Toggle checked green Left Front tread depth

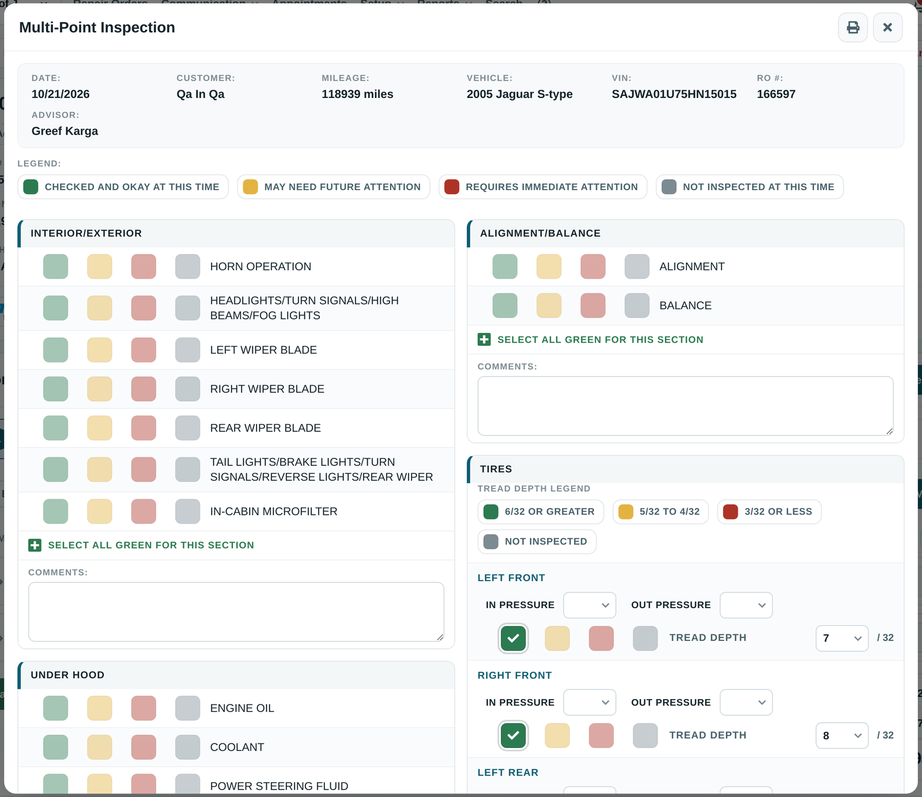coord(513,638)
